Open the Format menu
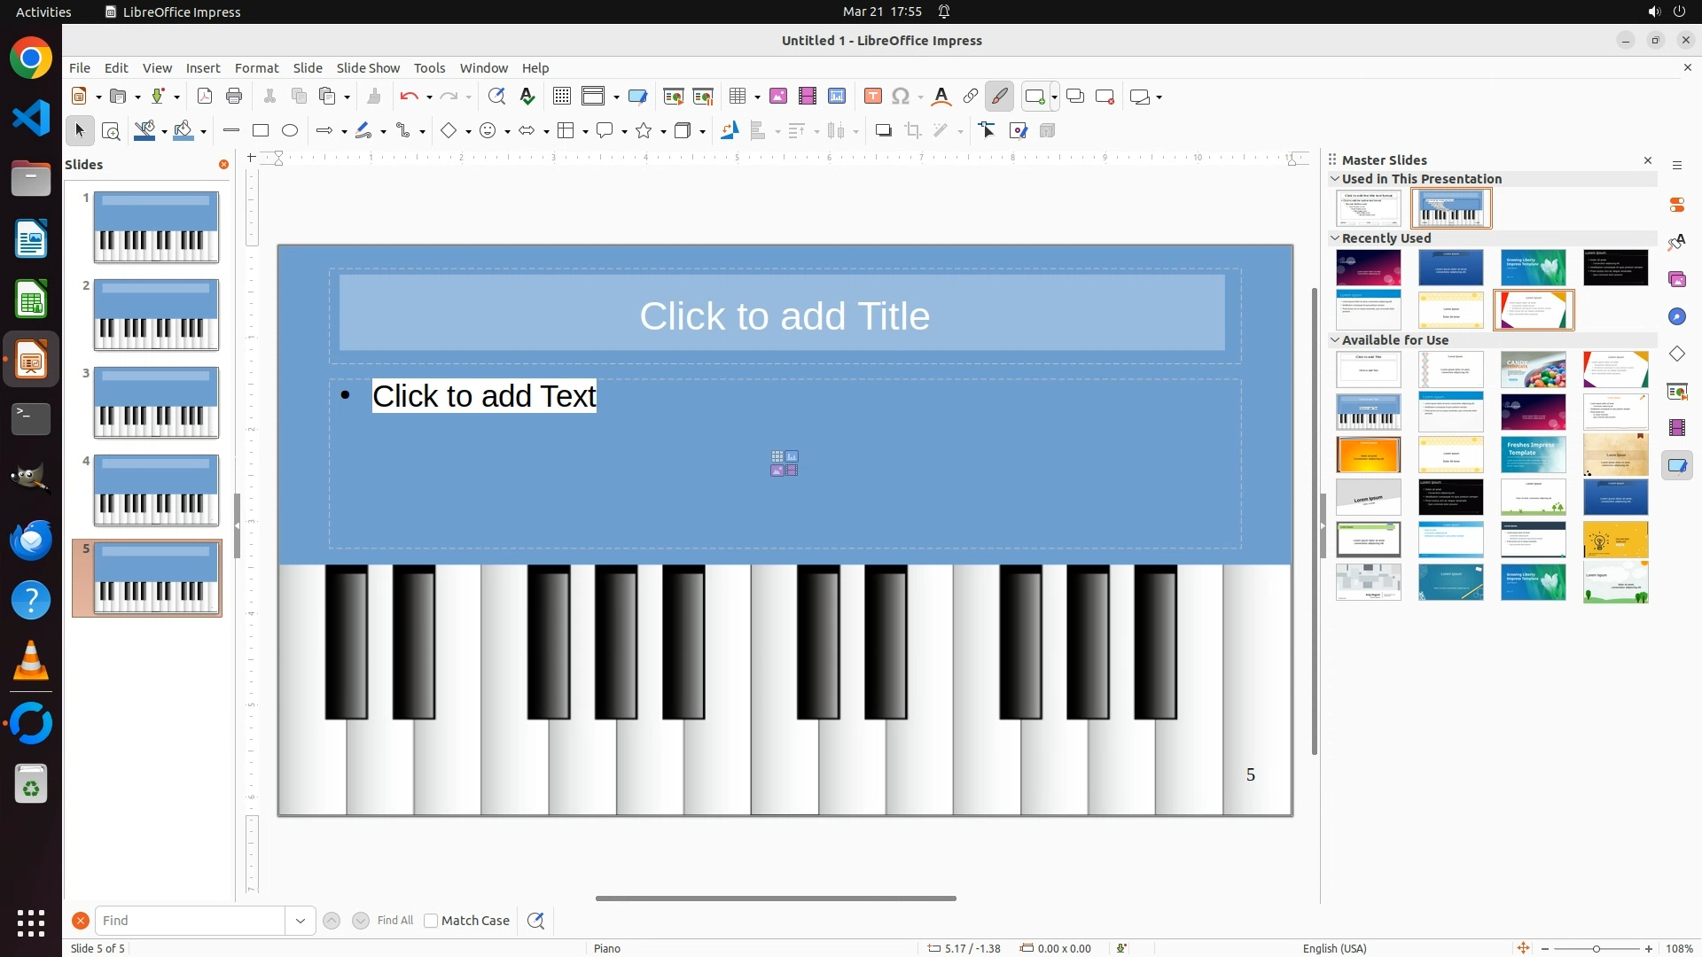This screenshot has width=1702, height=957. [x=256, y=68]
